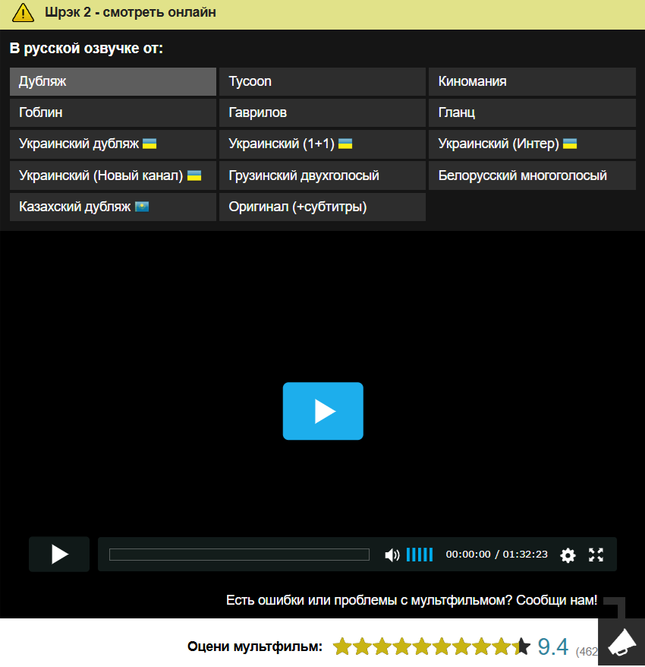Select Белорусский многоголосый voice-over
This screenshot has height=667, width=645.
click(532, 175)
